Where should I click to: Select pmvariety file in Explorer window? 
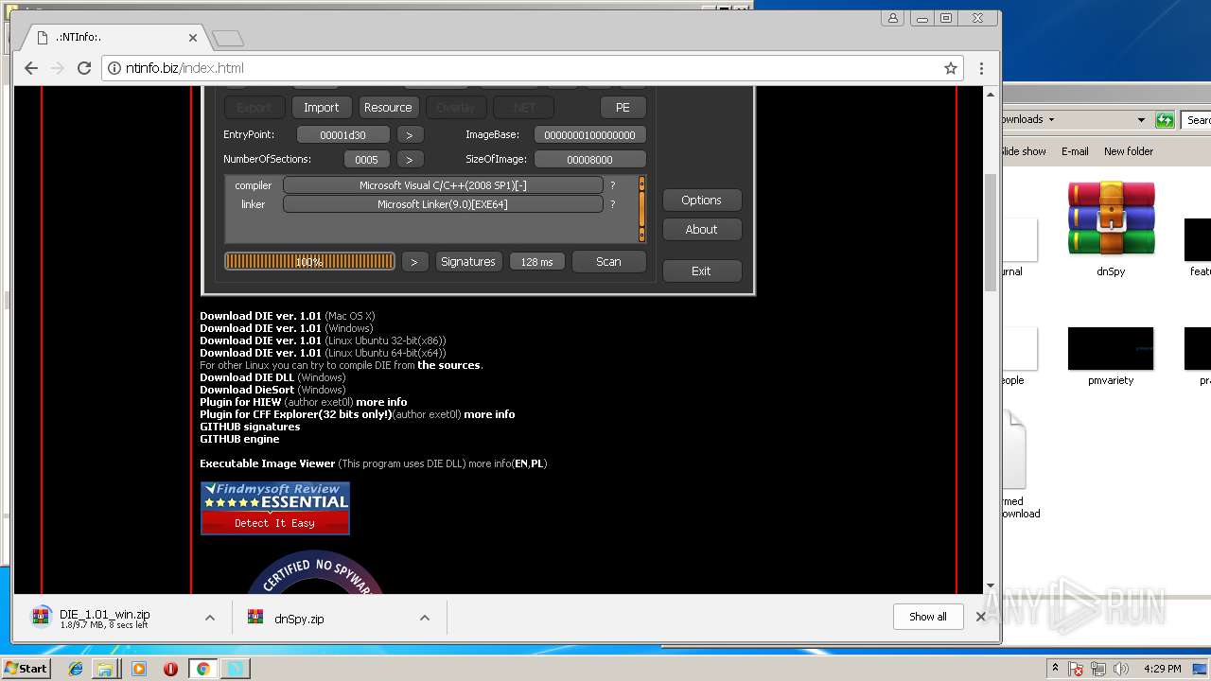(1111, 358)
